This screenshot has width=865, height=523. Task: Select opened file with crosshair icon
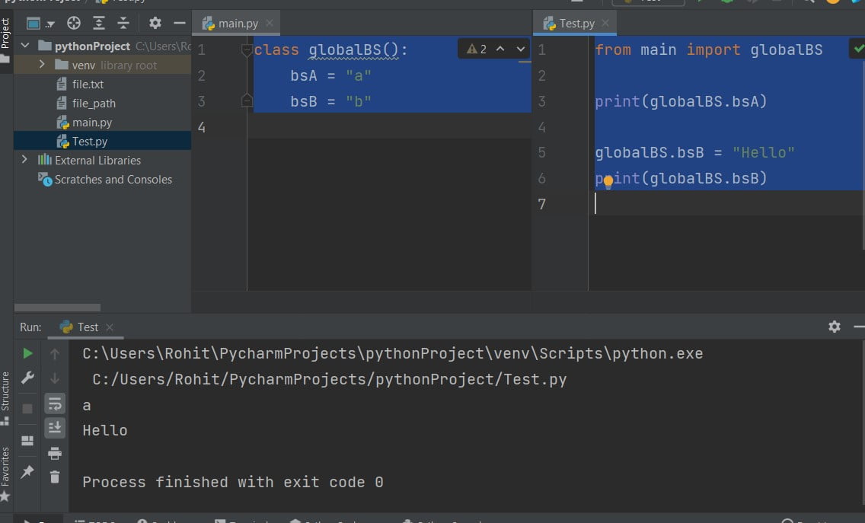pyautogui.click(x=74, y=23)
